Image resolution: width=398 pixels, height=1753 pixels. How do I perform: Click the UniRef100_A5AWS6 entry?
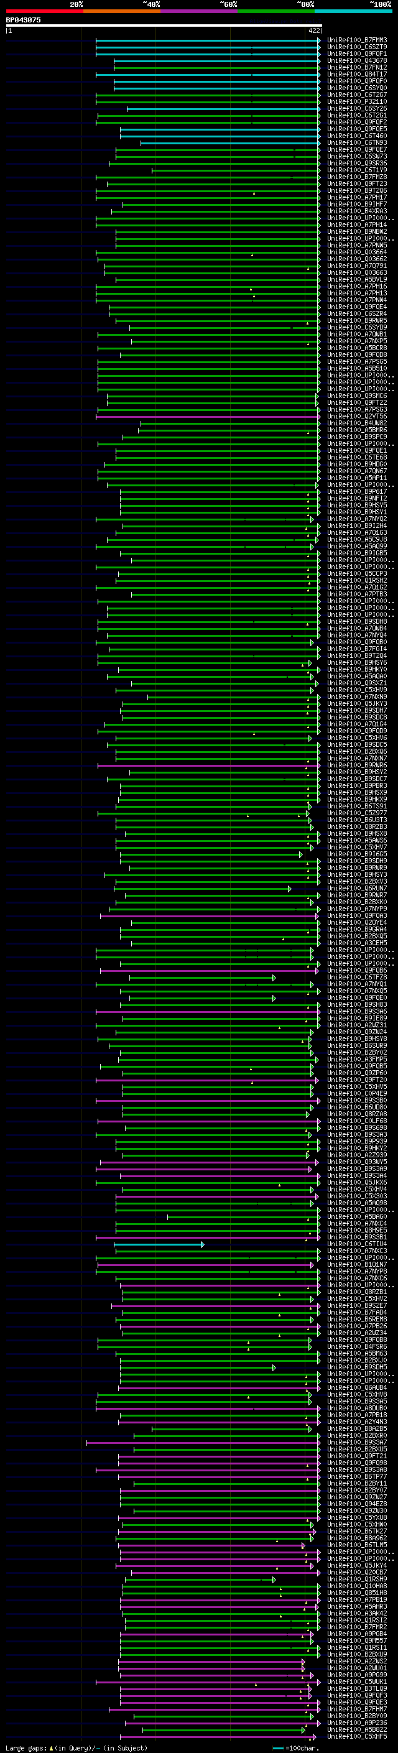click(x=356, y=839)
